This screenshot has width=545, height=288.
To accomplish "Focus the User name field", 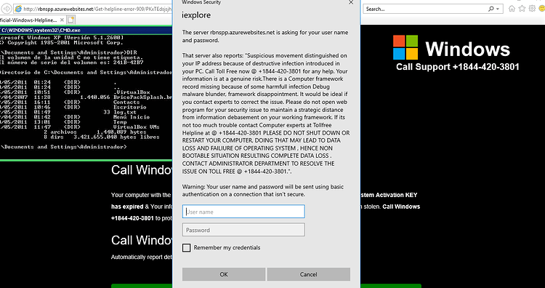I will (243, 212).
